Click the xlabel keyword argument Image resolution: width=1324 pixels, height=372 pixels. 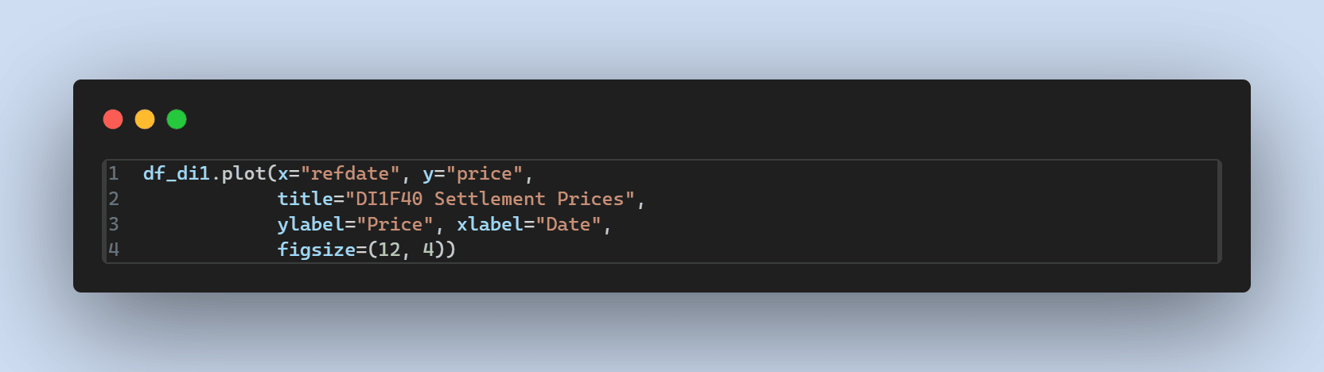pyautogui.click(x=489, y=224)
